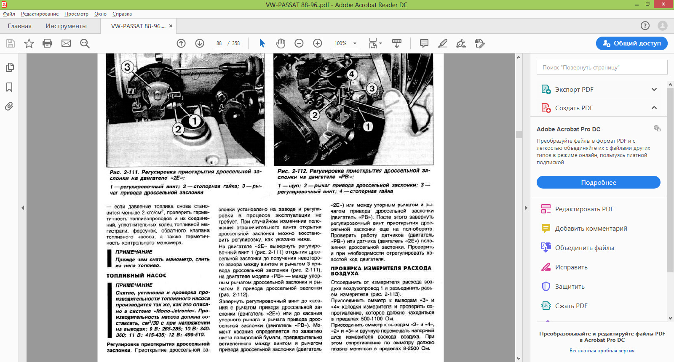The height and width of the screenshot is (362, 674).
Task: Open the Attachments paperclip panel
Action: click(x=9, y=106)
